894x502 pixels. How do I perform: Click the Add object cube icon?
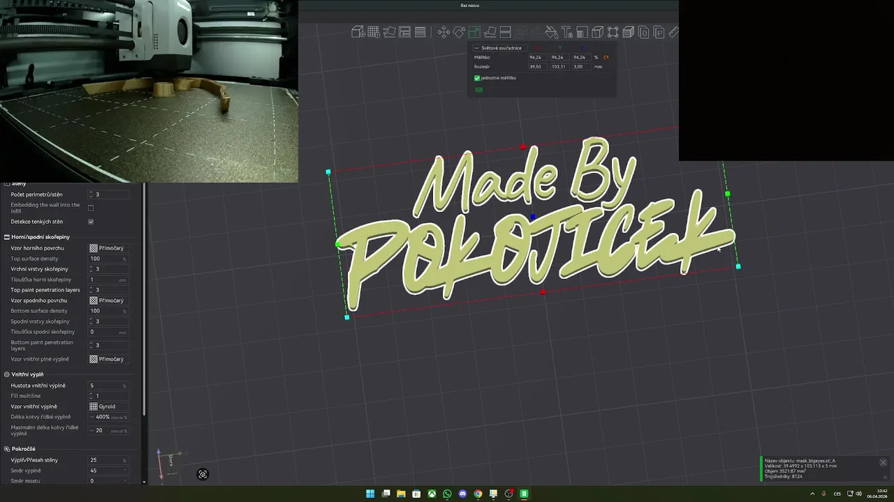click(358, 32)
